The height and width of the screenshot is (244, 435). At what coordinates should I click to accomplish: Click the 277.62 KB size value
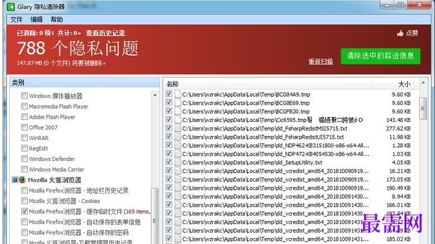tap(398, 129)
